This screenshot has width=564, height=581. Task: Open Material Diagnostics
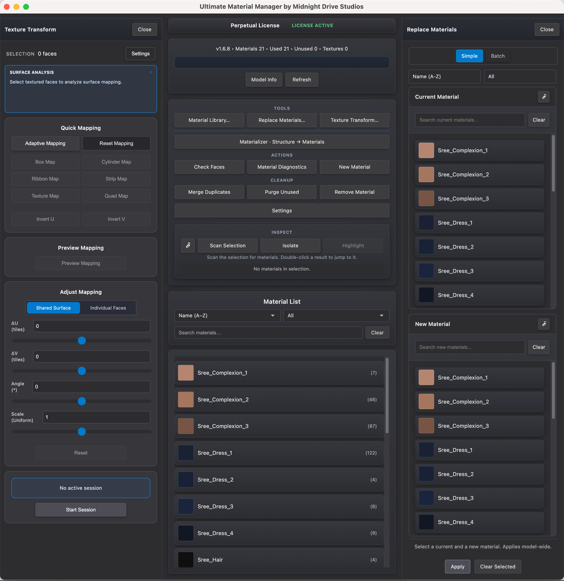pos(282,167)
